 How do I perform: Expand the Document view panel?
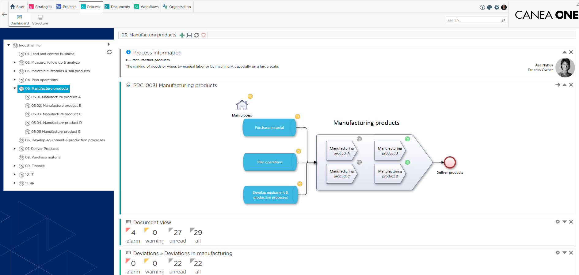(564, 222)
